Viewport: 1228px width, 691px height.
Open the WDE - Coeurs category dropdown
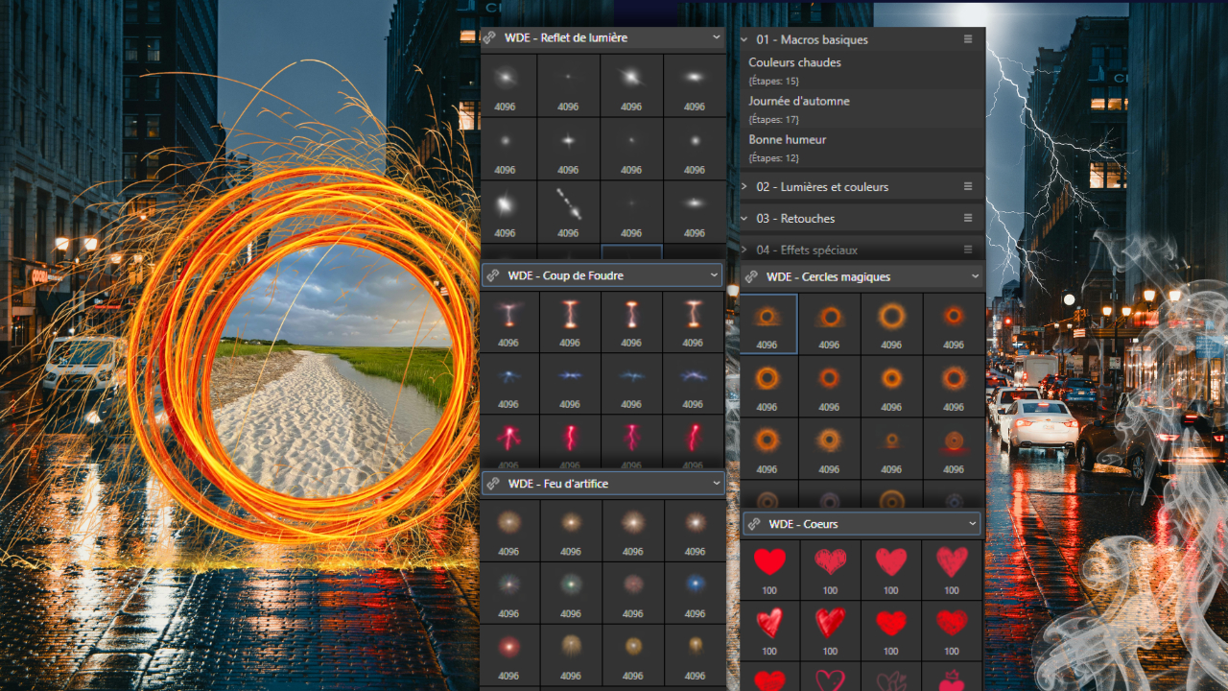click(x=972, y=524)
